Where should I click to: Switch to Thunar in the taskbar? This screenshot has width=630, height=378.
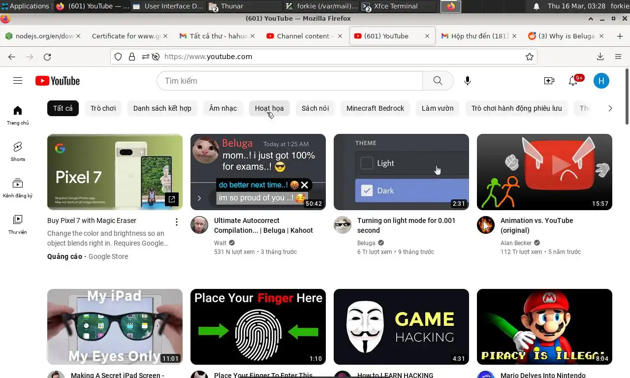pos(245,6)
